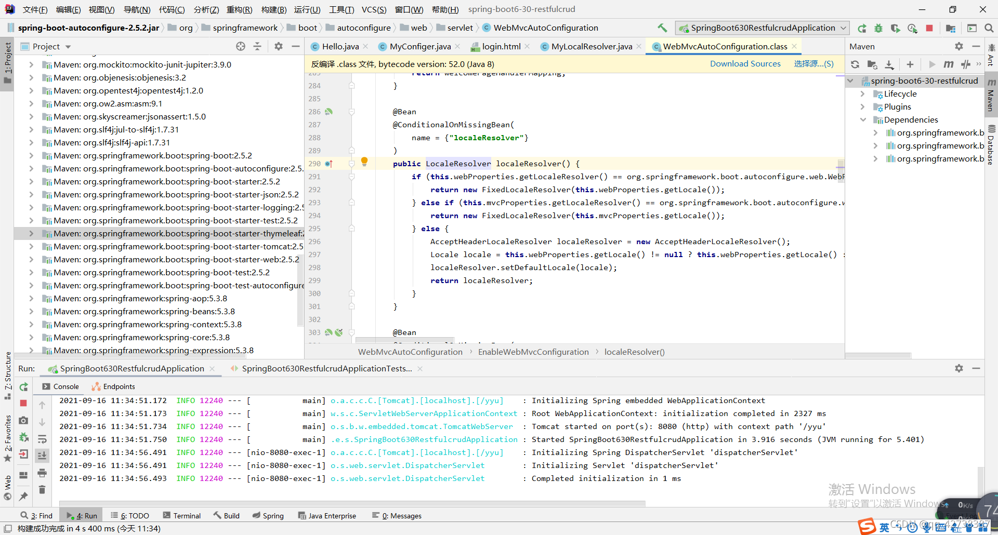Hide the Project panel with minus icon
The height and width of the screenshot is (535, 998).
296,46
